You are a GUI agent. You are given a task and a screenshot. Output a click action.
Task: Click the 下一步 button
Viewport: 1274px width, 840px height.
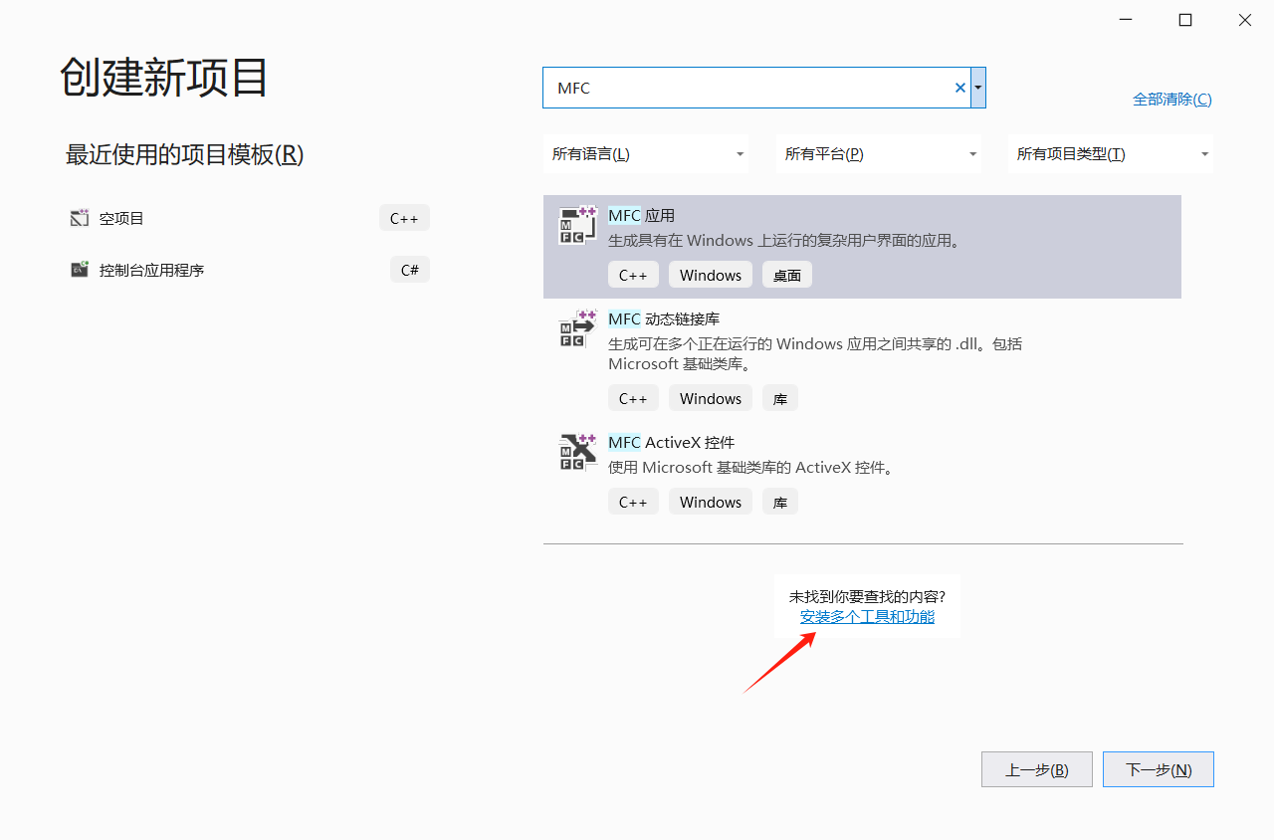1159,769
